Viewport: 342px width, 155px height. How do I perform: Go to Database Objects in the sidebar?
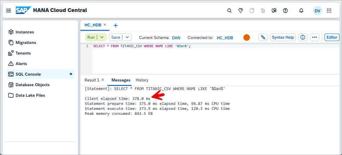[x=40, y=85]
